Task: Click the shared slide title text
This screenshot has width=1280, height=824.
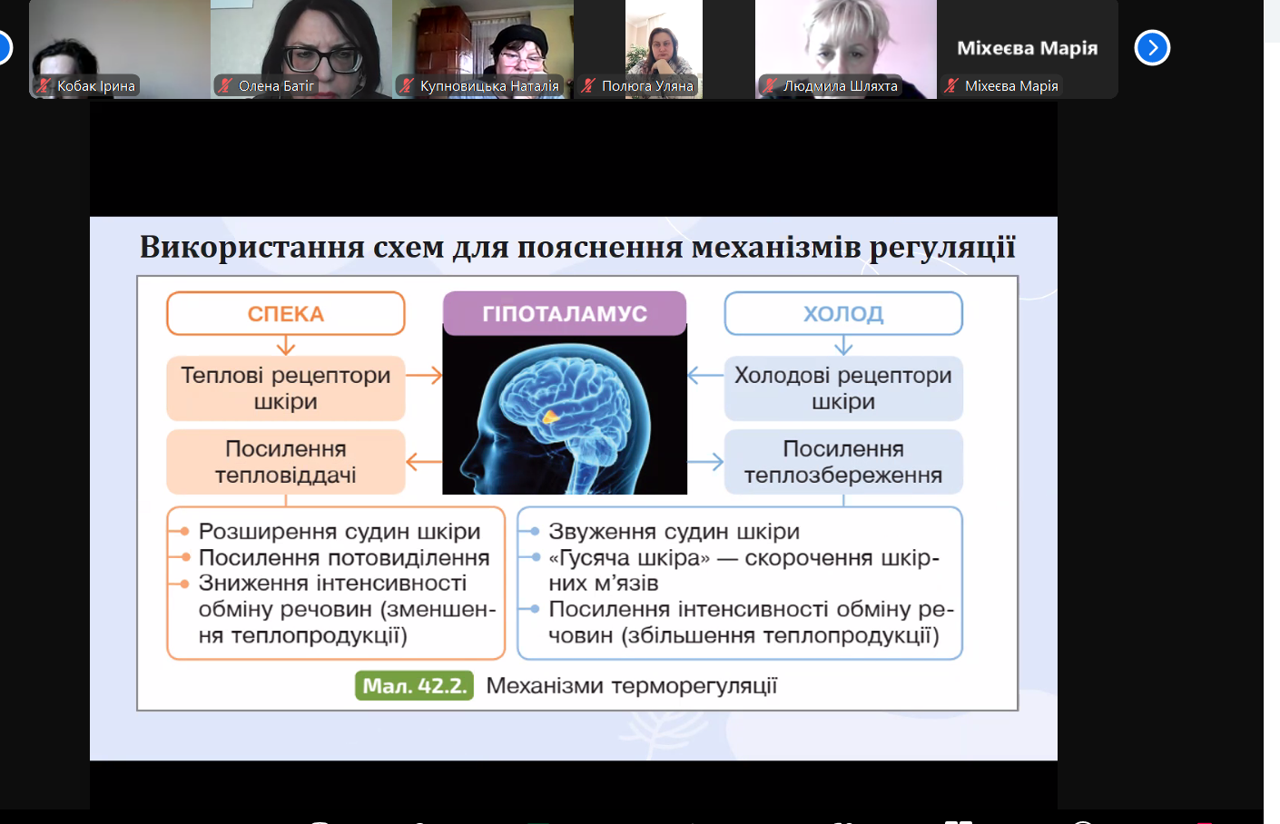Action: [577, 247]
